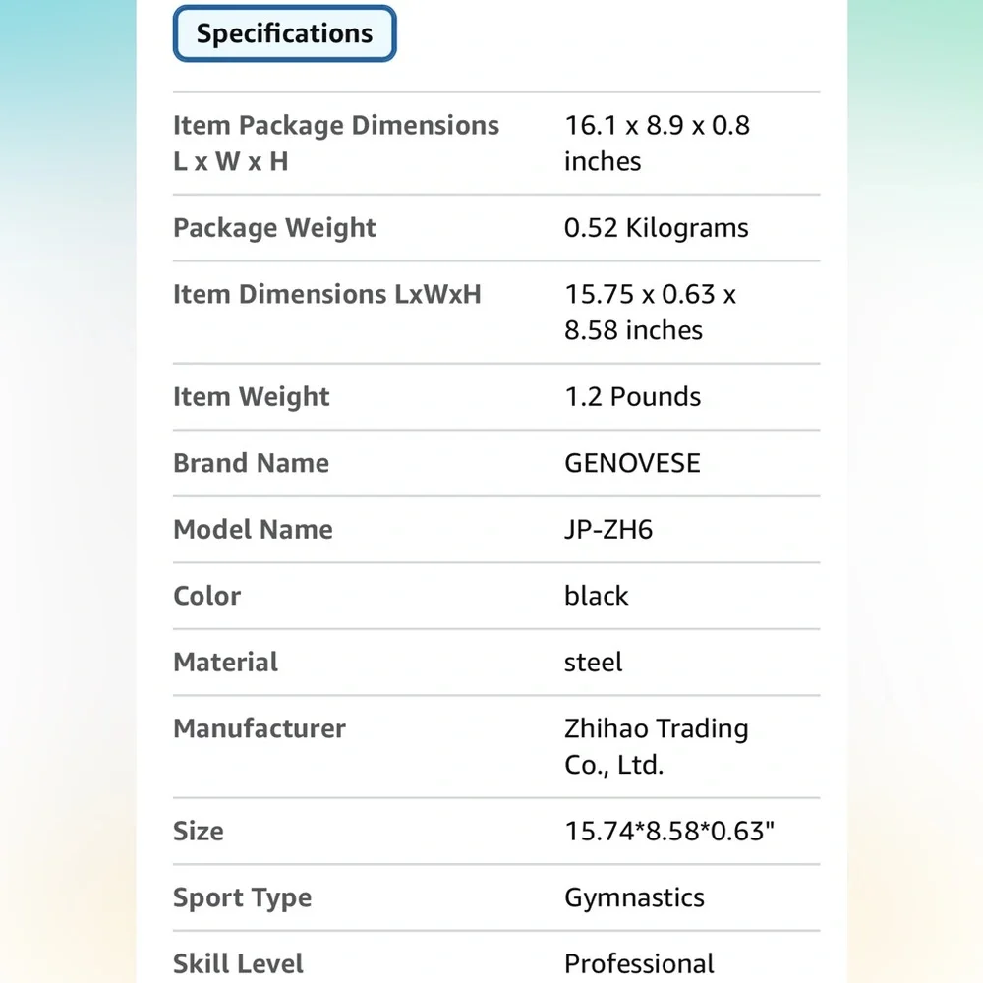983x983 pixels.
Task: Select the 16.1 x 8.9 x 0.8 inches value
Action: point(657,144)
